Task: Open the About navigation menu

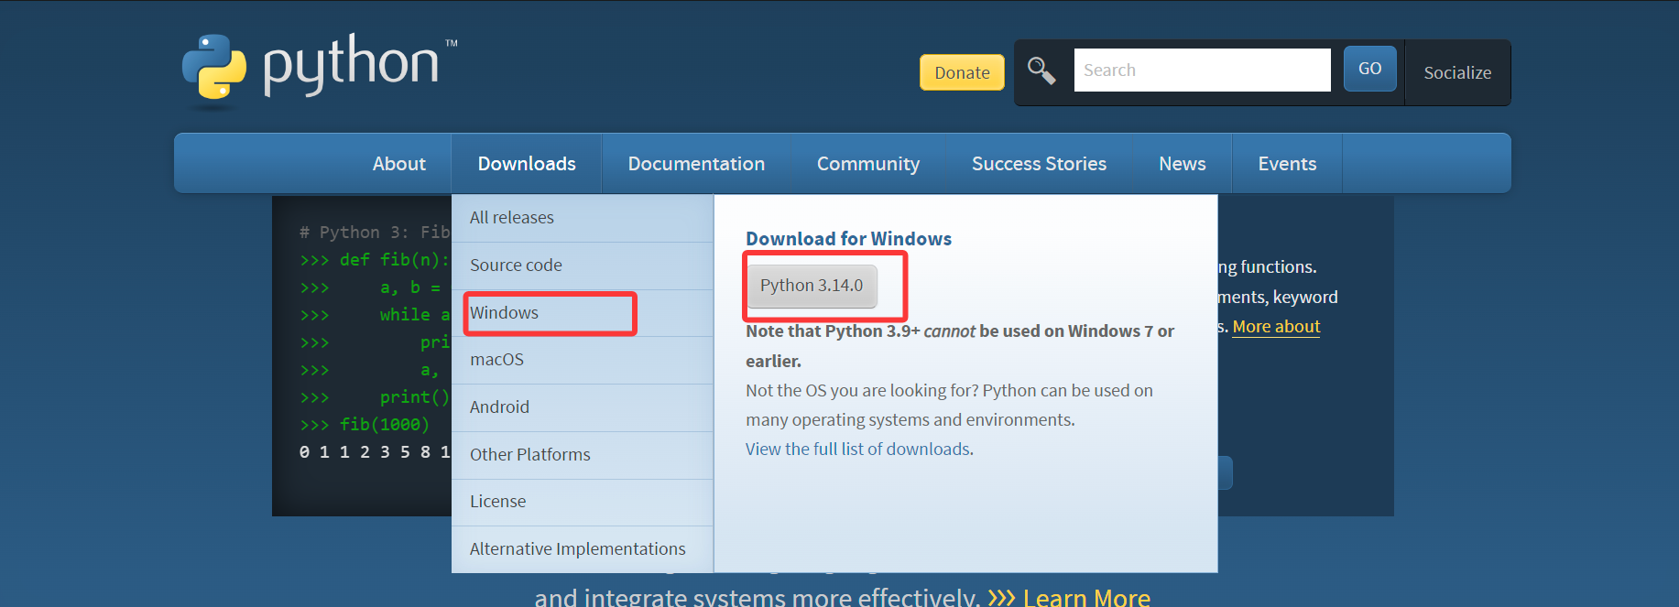Action: (398, 164)
